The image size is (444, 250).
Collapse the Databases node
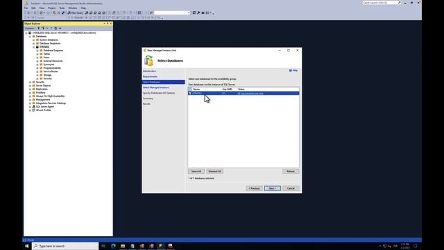coord(30,36)
